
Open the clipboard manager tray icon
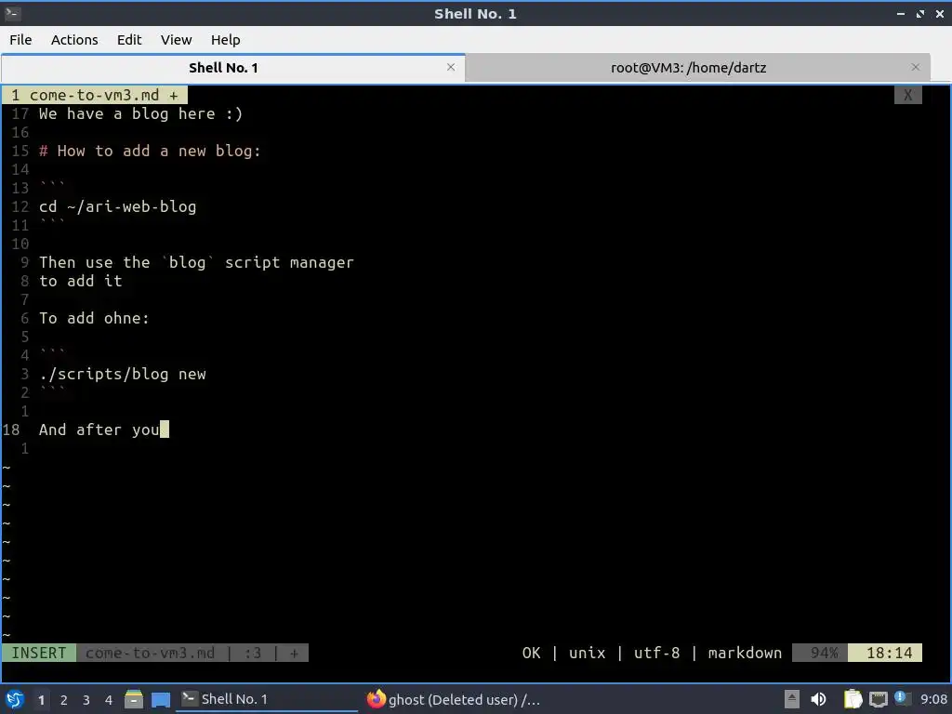pyautogui.click(x=853, y=699)
